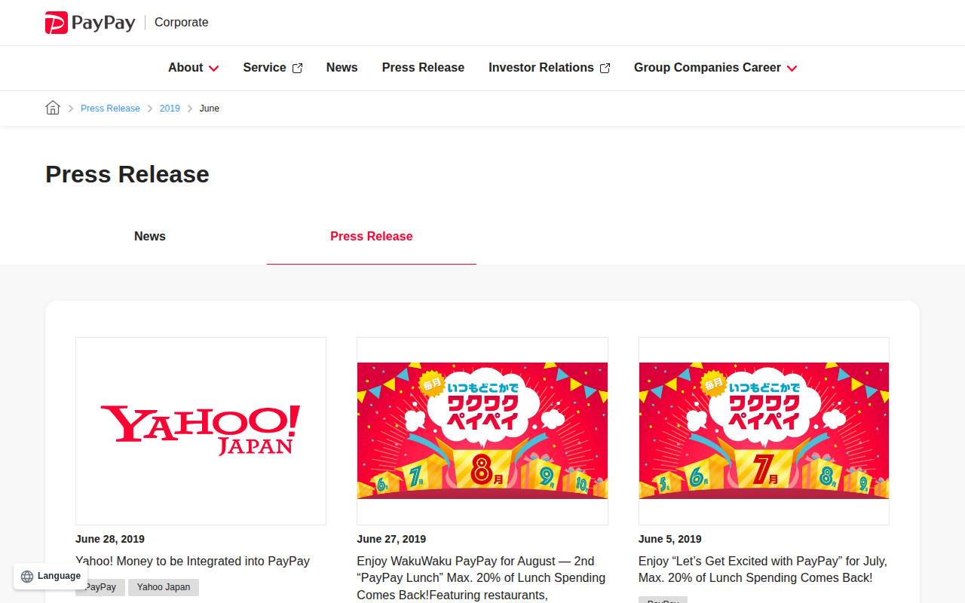
Task: Select the Press Release tab
Action: tap(372, 237)
